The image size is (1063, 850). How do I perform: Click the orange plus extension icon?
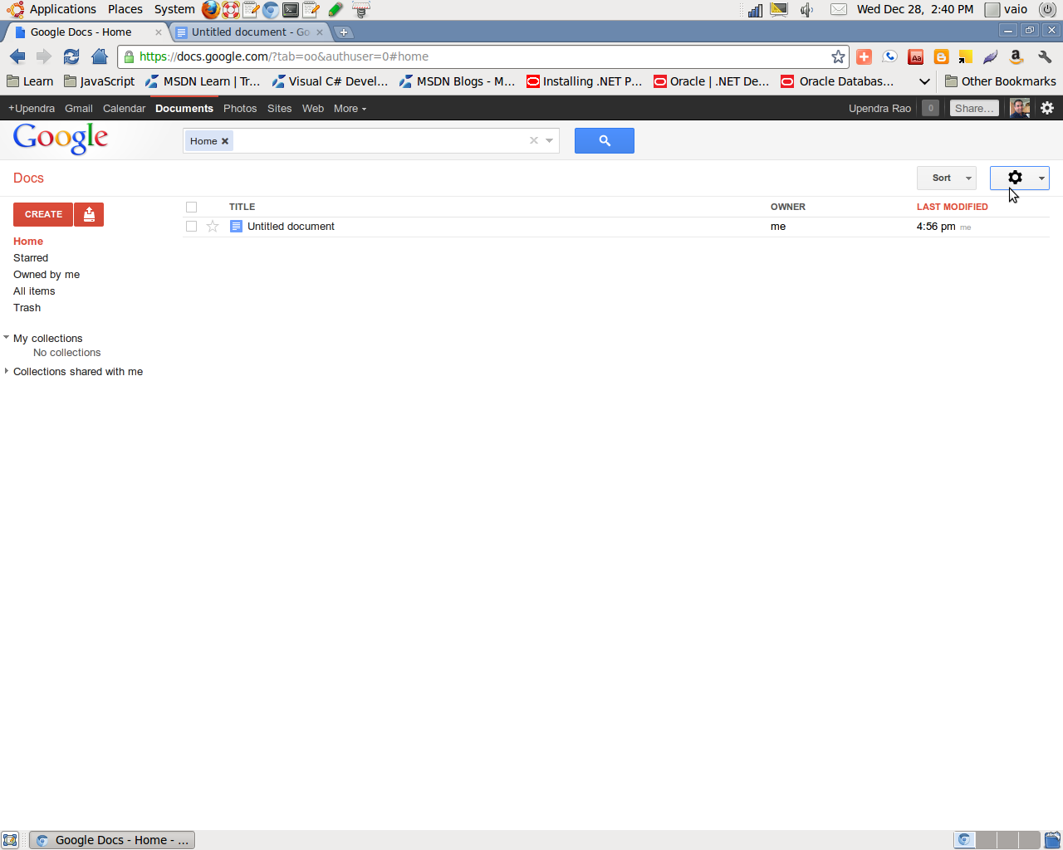tap(864, 56)
